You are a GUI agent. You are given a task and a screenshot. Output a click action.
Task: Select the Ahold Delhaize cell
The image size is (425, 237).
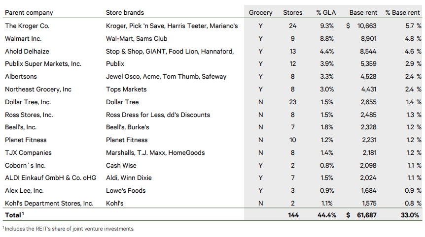click(27, 51)
